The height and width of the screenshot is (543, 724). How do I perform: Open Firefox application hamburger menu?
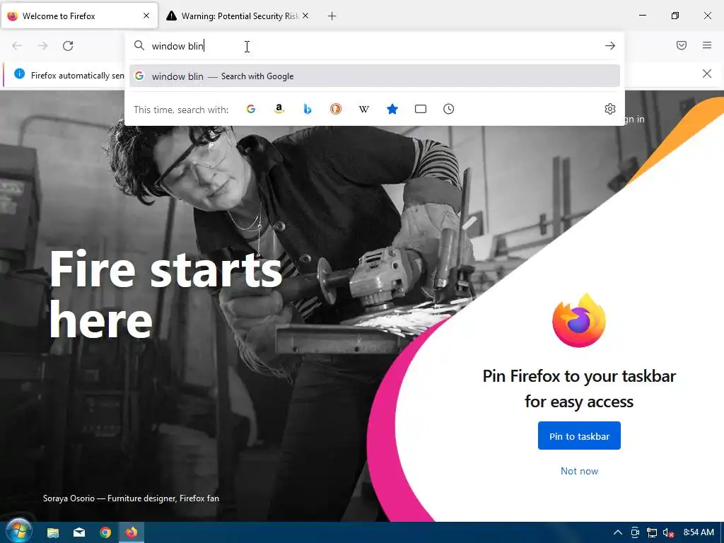[707, 45]
